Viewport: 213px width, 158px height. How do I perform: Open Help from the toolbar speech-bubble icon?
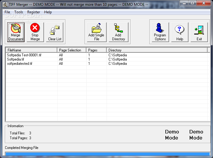pyautogui.click(x=180, y=32)
